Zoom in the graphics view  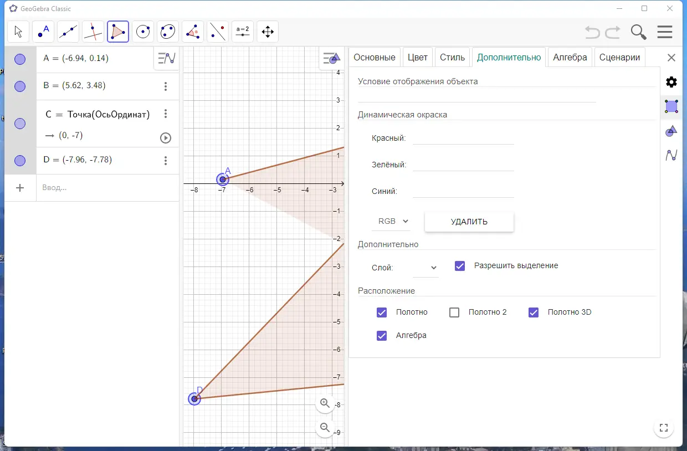tap(325, 403)
